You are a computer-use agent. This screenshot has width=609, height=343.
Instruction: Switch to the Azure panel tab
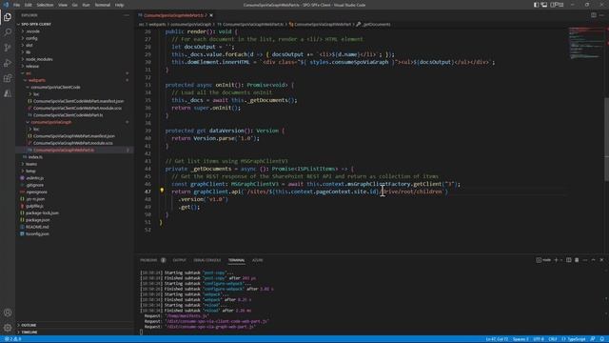(258, 260)
